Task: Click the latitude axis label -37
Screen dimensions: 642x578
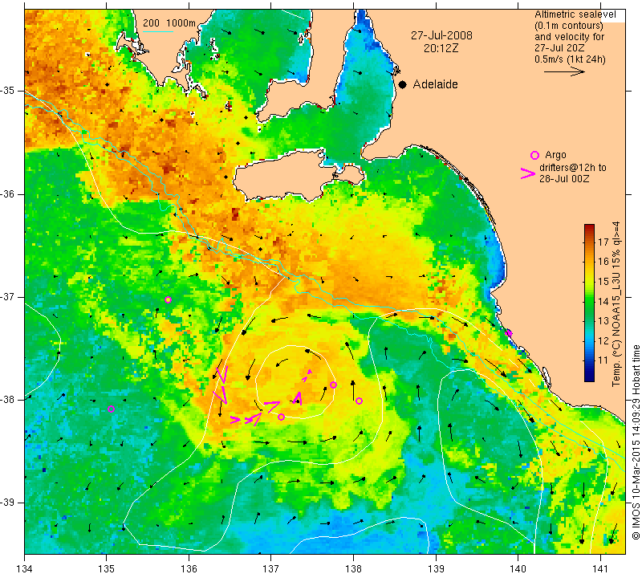Action: click(x=8, y=296)
